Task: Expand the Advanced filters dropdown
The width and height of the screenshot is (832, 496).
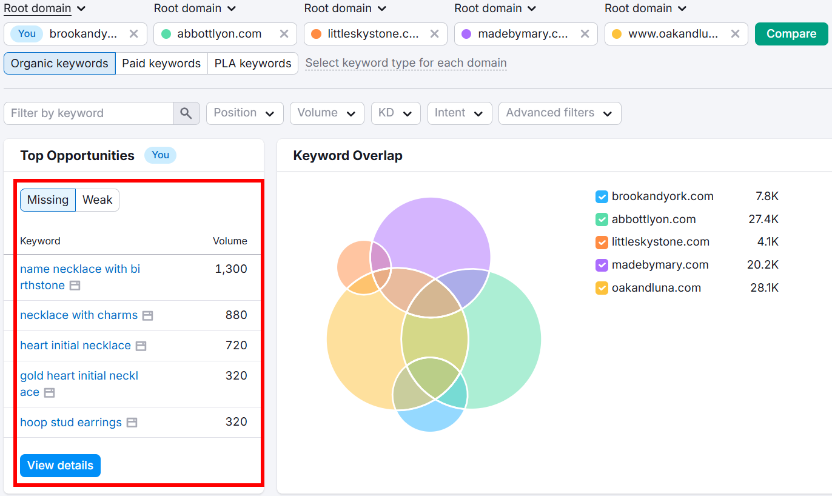Action: pyautogui.click(x=560, y=113)
